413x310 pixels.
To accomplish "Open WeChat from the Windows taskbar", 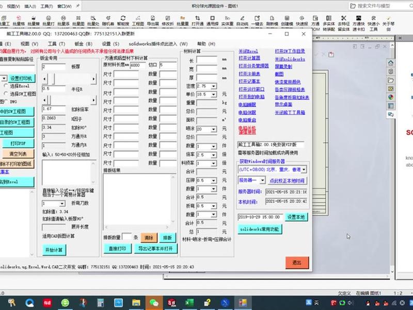I will (x=153, y=303).
